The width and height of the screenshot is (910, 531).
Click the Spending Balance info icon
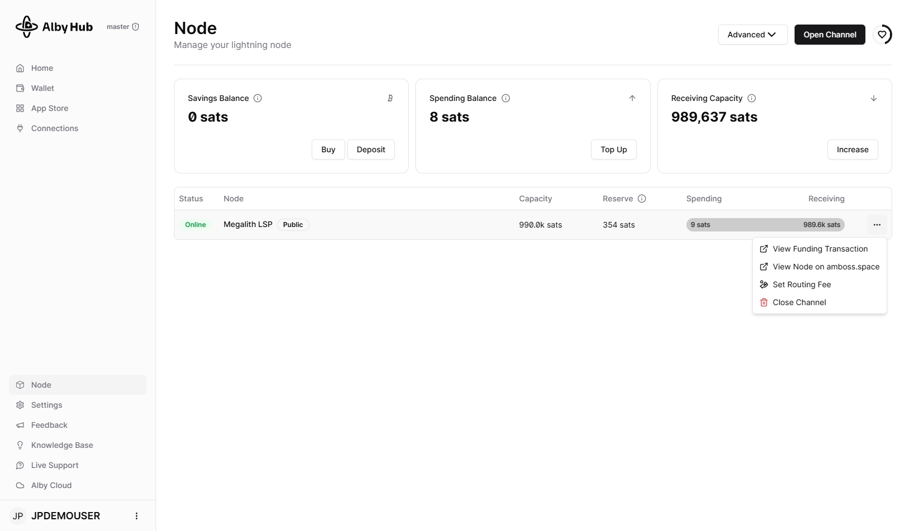click(506, 98)
